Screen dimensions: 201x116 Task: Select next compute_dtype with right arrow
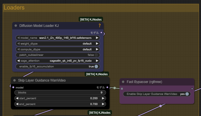point(97,49)
